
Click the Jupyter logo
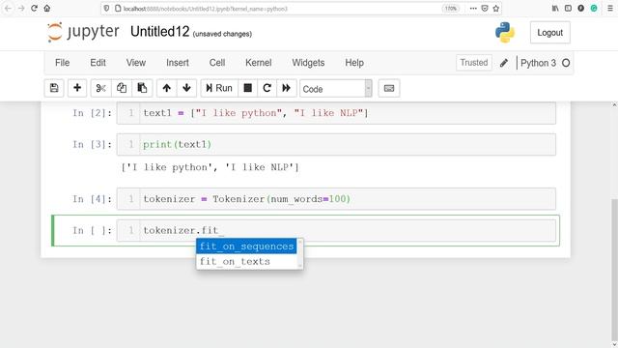pos(83,32)
